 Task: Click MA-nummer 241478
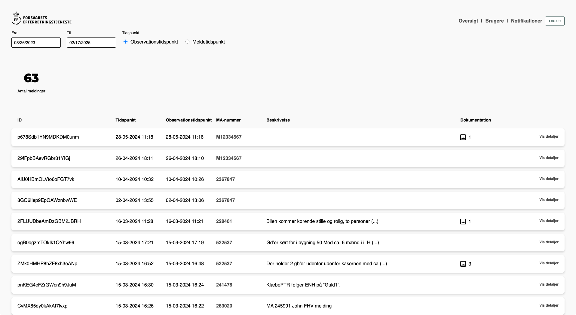coord(224,285)
